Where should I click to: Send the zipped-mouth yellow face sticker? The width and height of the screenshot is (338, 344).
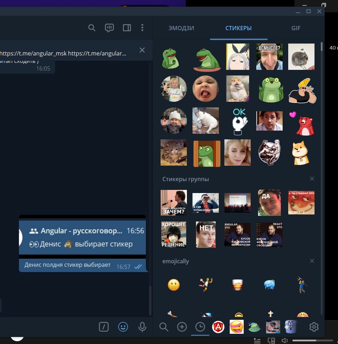point(174,285)
